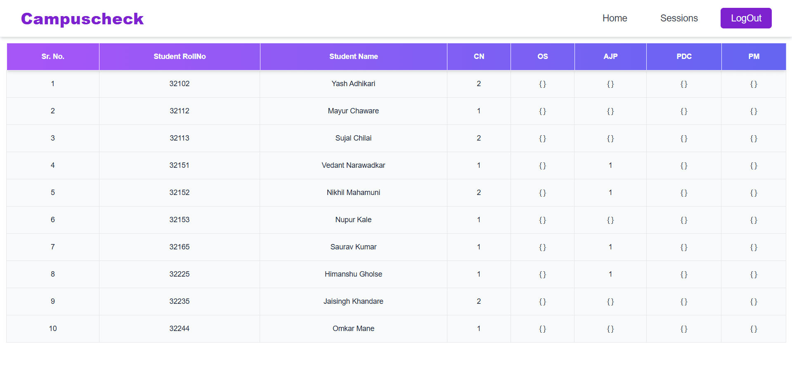The height and width of the screenshot is (378, 792).
Task: Select the row for Nikhil Mahamuni
Action: [353, 193]
